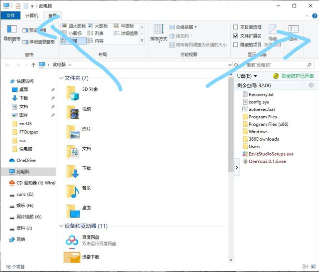Expand the layout gallery more arrow
Image resolution: width=319 pixels, height=272 pixels.
[x=142, y=41]
